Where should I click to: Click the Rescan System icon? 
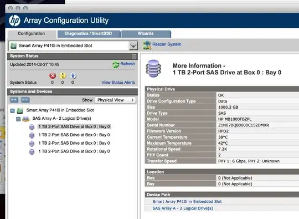147,45
